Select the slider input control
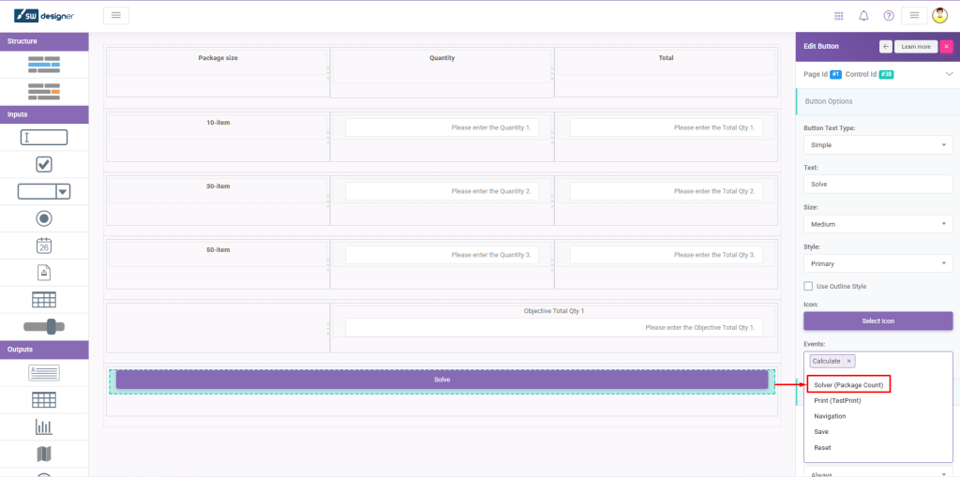 tap(44, 326)
